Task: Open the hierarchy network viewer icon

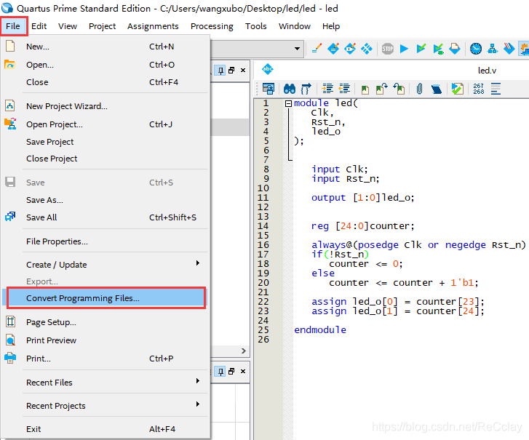Action: pyautogui.click(x=493, y=49)
